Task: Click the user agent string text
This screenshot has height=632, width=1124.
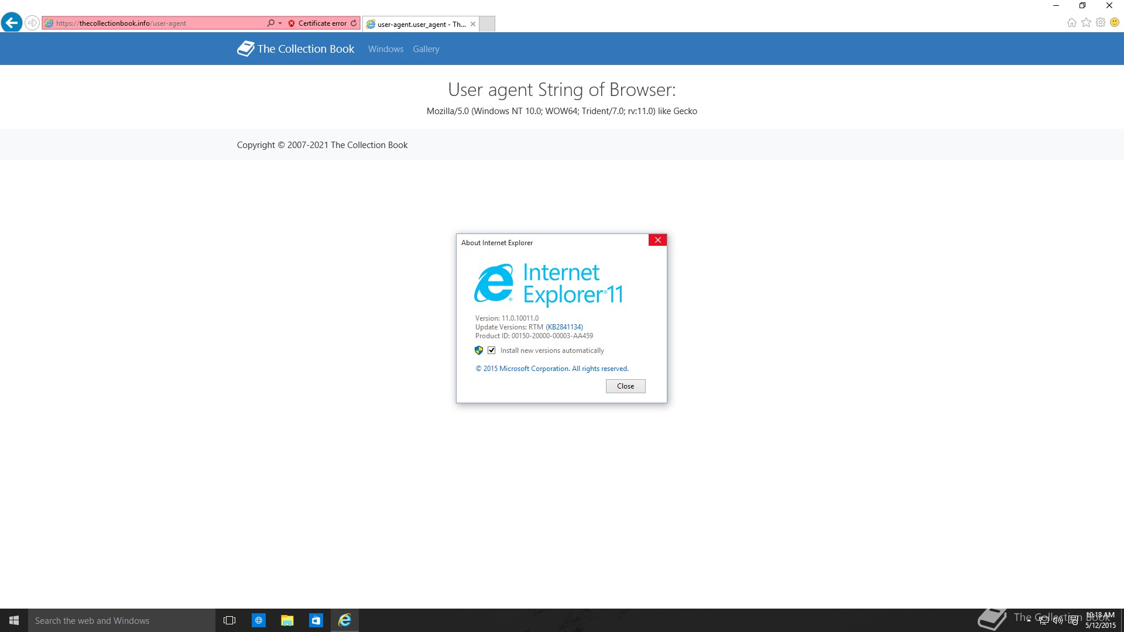Action: pyautogui.click(x=561, y=111)
